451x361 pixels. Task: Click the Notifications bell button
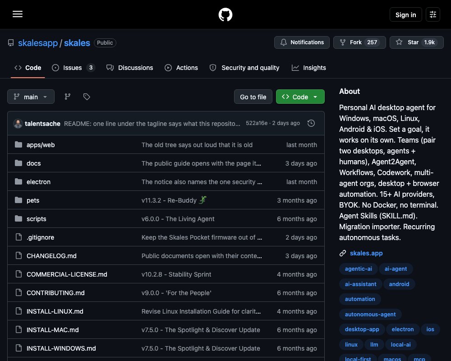click(x=302, y=42)
